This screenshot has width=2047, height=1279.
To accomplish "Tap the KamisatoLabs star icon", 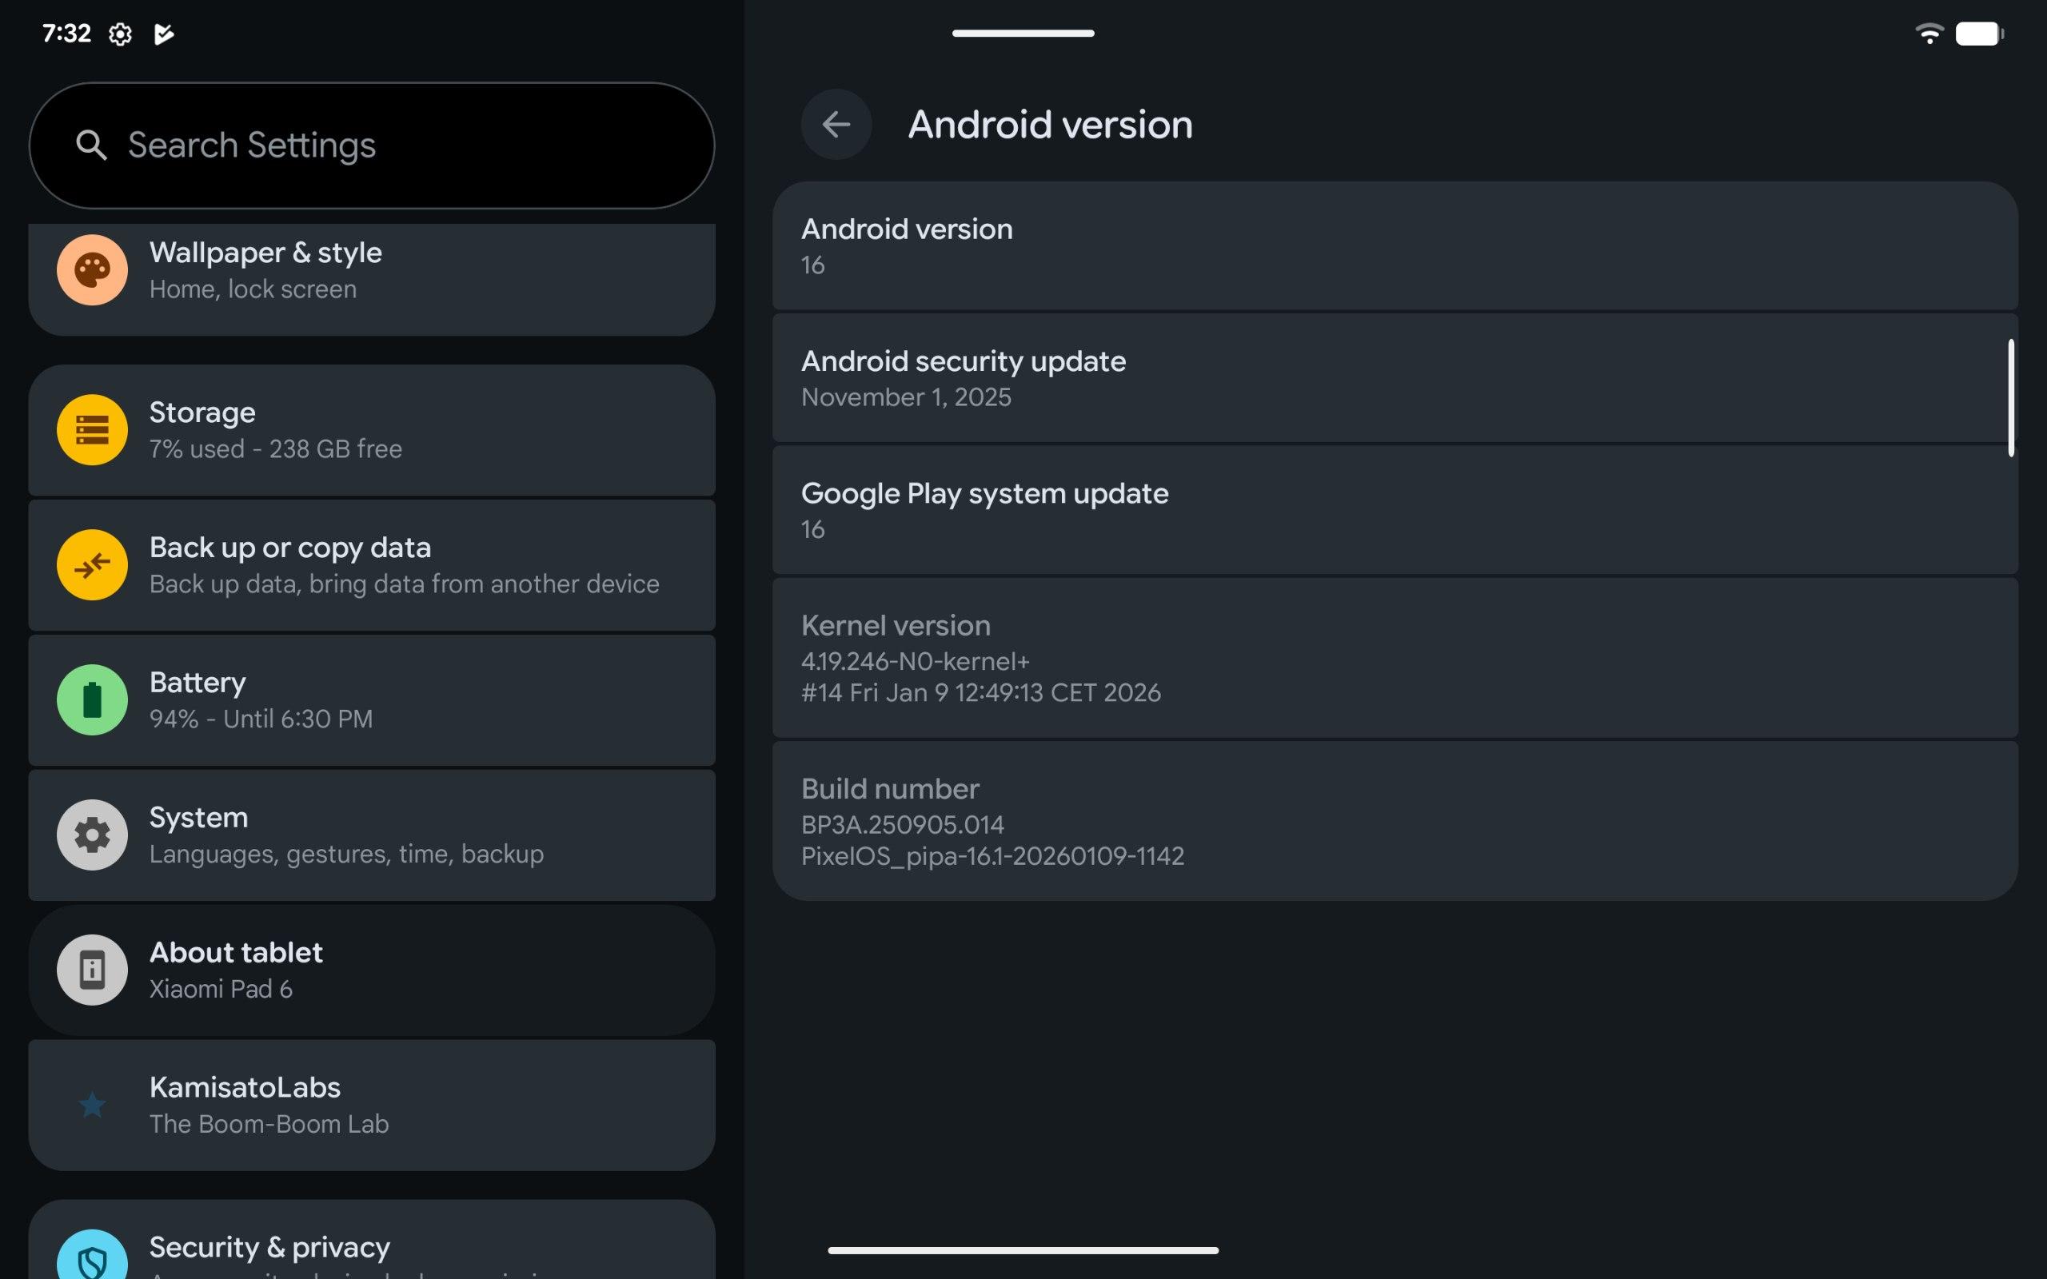I will (92, 1105).
